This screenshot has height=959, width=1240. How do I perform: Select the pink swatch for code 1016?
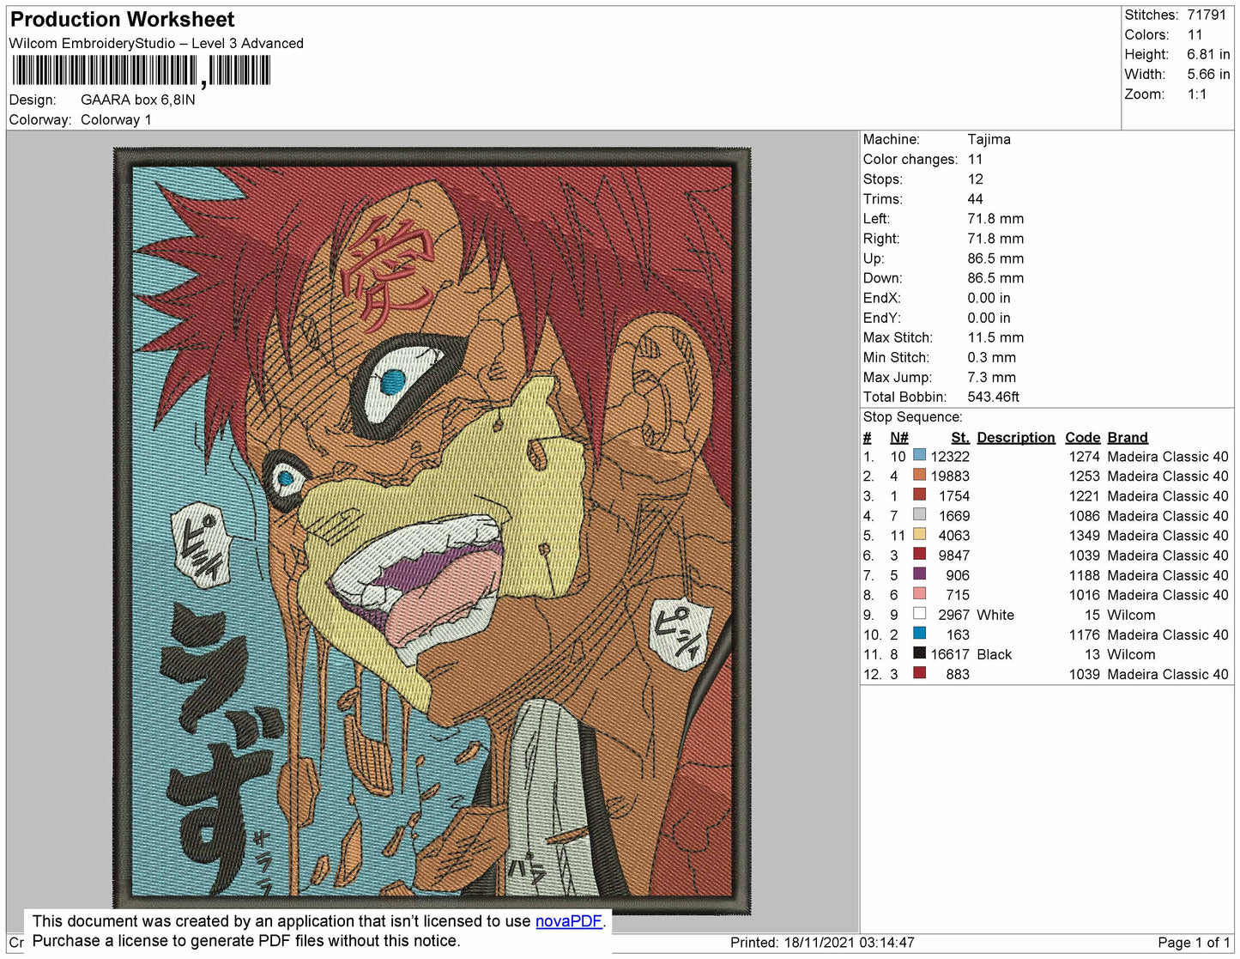[920, 593]
